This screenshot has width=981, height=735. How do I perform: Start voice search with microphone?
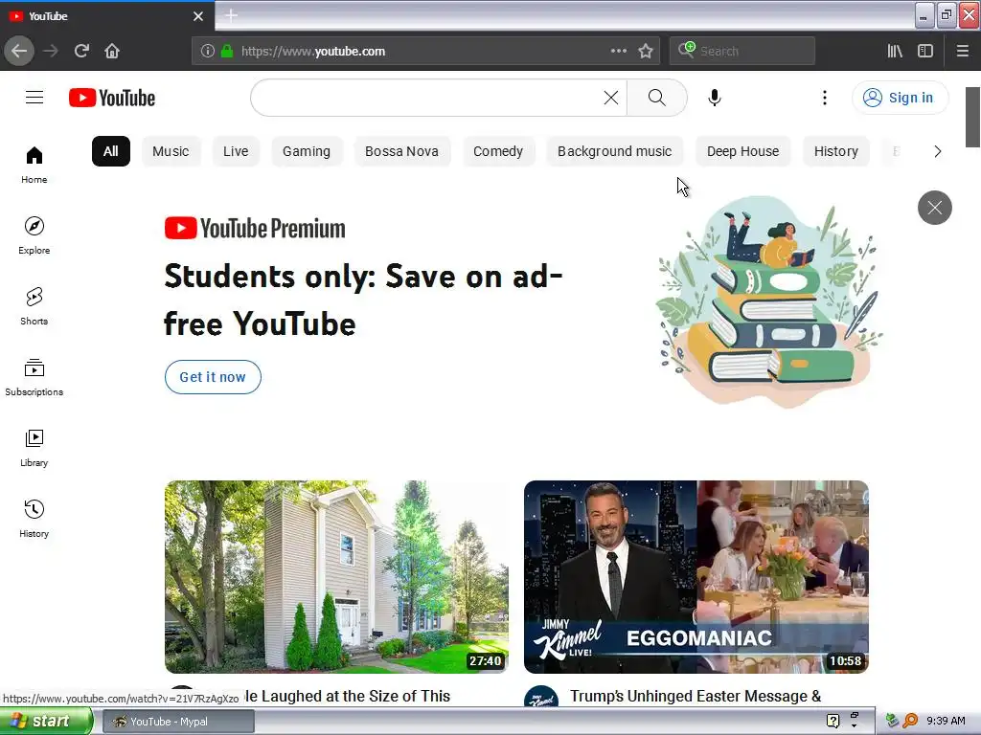pos(715,98)
